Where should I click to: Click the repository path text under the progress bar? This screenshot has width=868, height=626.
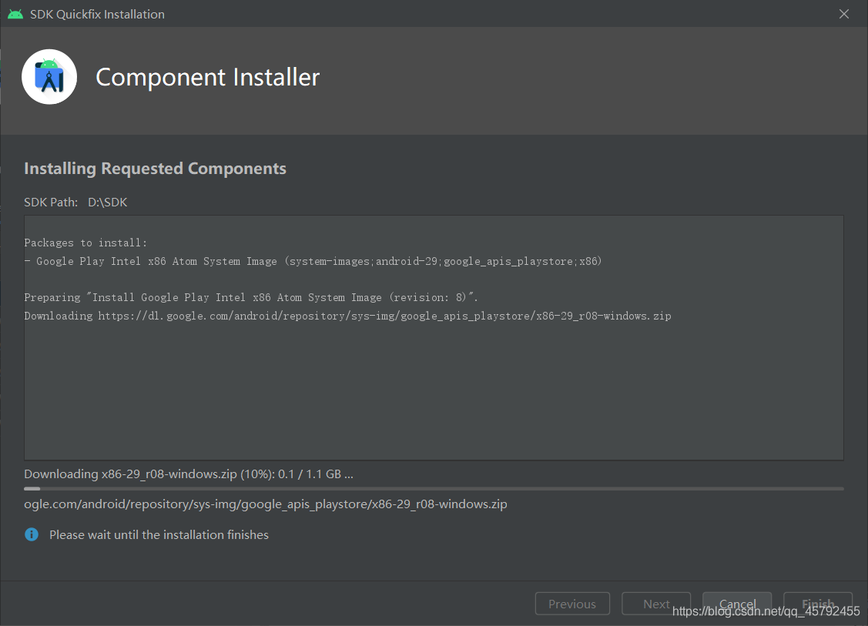click(x=266, y=504)
